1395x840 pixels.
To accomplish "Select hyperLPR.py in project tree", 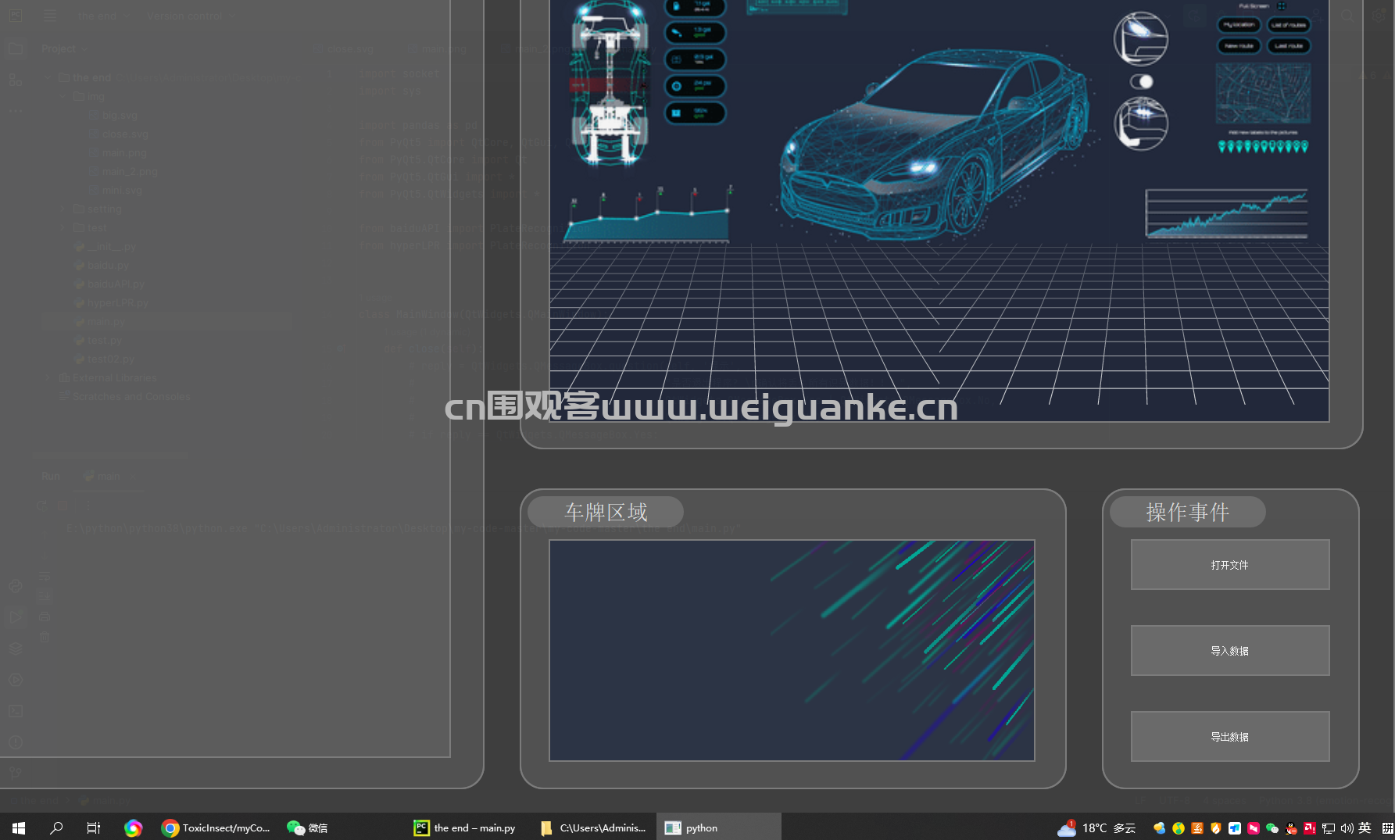I will (x=111, y=302).
